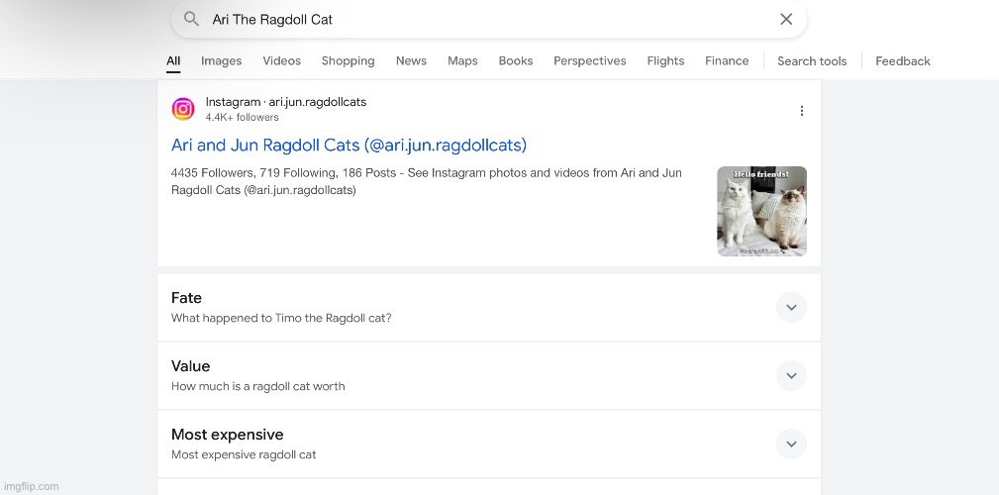Viewport: 999px width, 495px height.
Task: Open the Flights tab
Action: click(x=665, y=61)
